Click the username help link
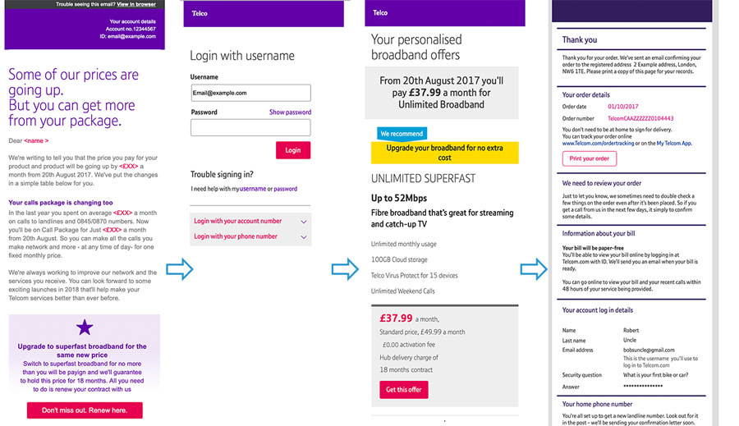Image resolution: width=739 pixels, height=426 pixels. pyautogui.click(x=253, y=189)
